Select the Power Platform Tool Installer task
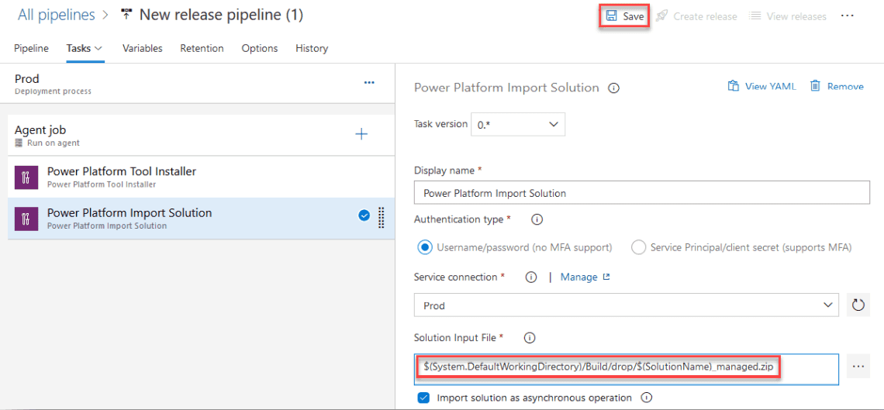 pyautogui.click(x=122, y=177)
